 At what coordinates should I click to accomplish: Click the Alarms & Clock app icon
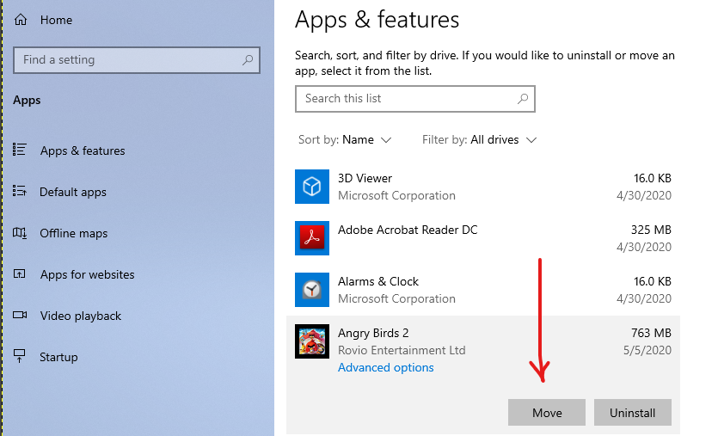point(312,290)
